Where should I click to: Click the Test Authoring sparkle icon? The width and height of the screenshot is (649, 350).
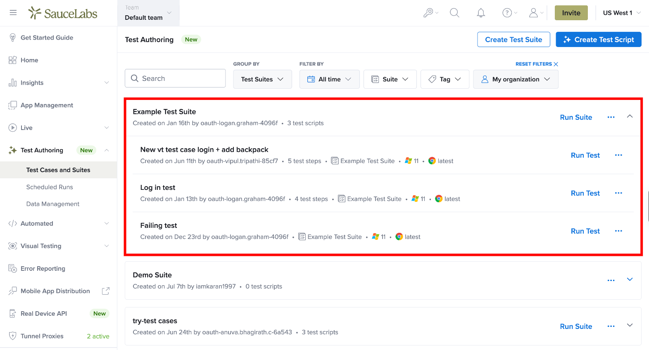tap(12, 150)
